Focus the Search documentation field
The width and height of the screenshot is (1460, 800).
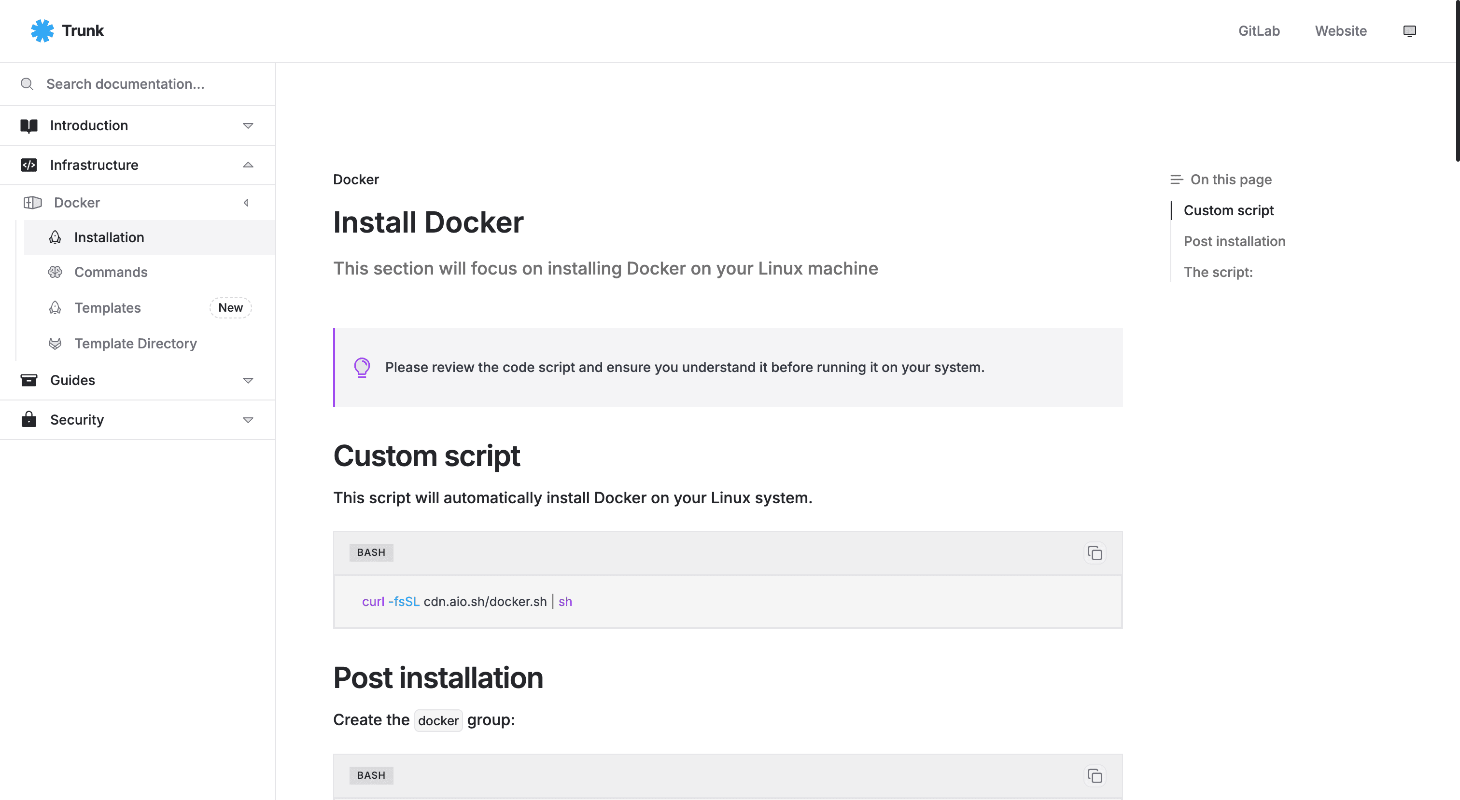click(x=125, y=84)
